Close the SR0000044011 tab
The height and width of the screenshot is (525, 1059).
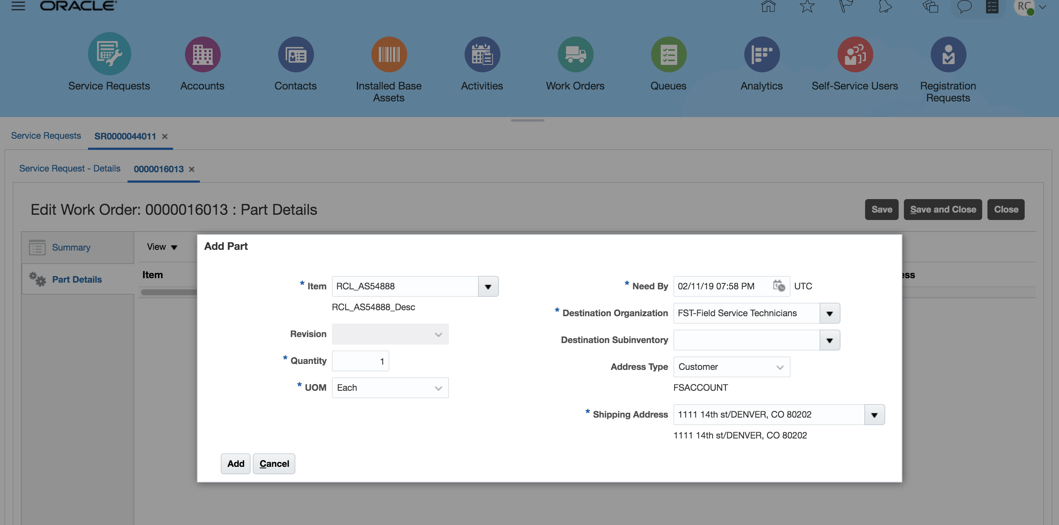pyautogui.click(x=165, y=136)
